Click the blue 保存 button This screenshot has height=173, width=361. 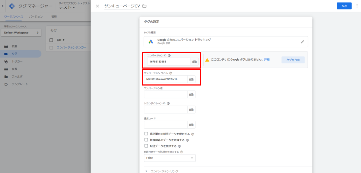click(x=344, y=6)
